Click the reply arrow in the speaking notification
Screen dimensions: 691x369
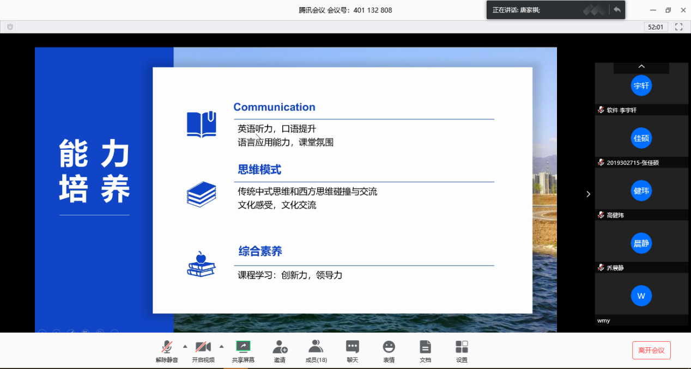coord(617,10)
